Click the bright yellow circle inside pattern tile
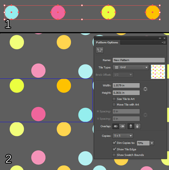169x170 pixels. click(17, 86)
